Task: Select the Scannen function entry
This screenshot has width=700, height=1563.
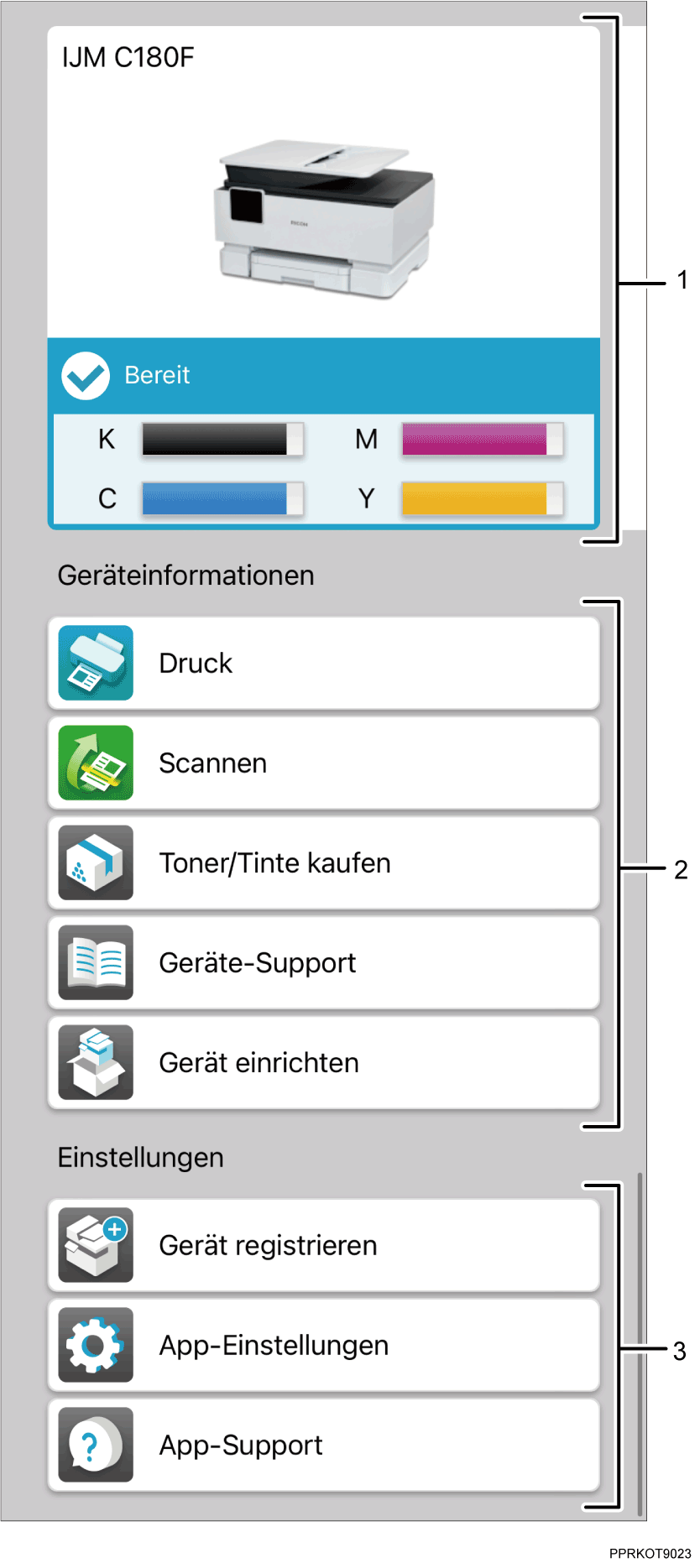Action: 323,762
